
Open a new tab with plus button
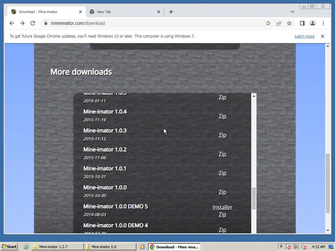click(171, 12)
